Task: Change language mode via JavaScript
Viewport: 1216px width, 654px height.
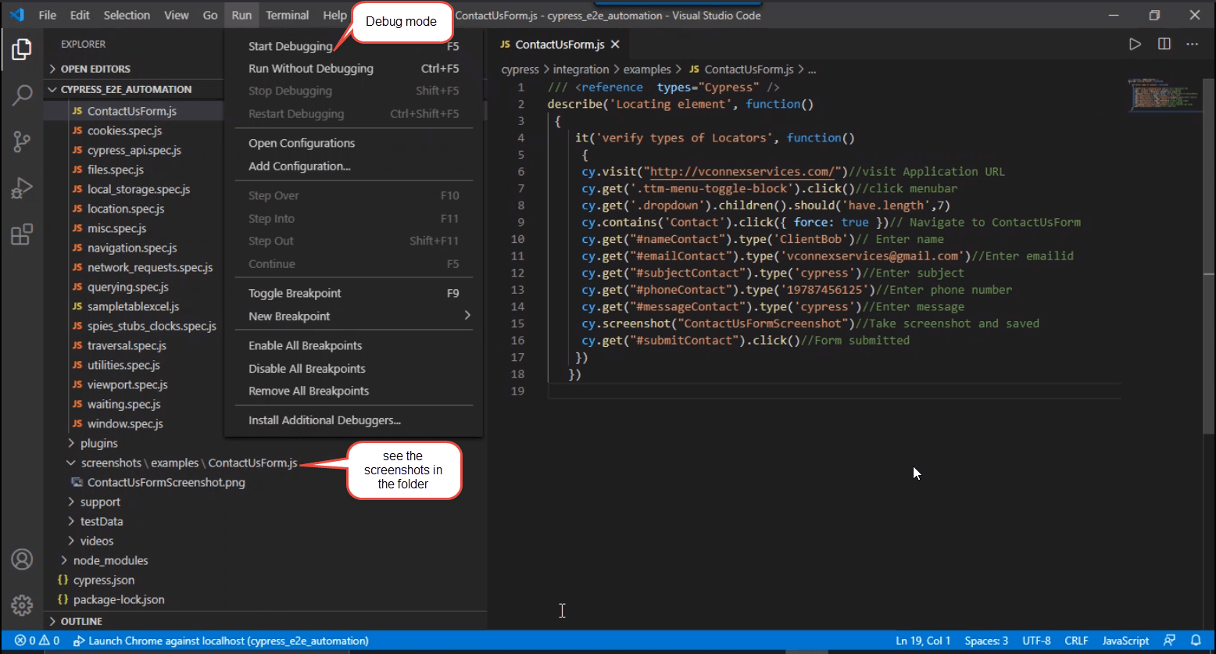Action: pos(1125,641)
